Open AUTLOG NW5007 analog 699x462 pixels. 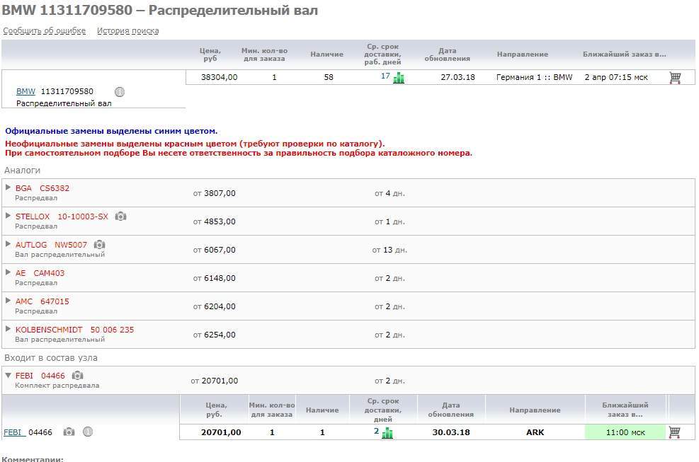click(x=51, y=245)
